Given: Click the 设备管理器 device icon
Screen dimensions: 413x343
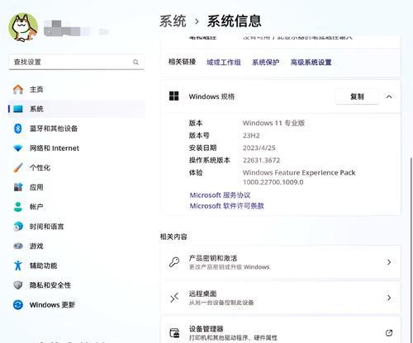Looking at the screenshot, I should point(174,333).
